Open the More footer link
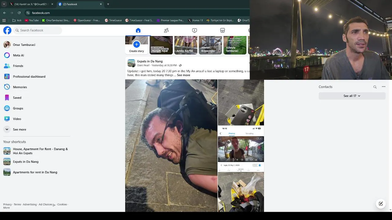The height and width of the screenshot is (220, 392). tap(6, 208)
